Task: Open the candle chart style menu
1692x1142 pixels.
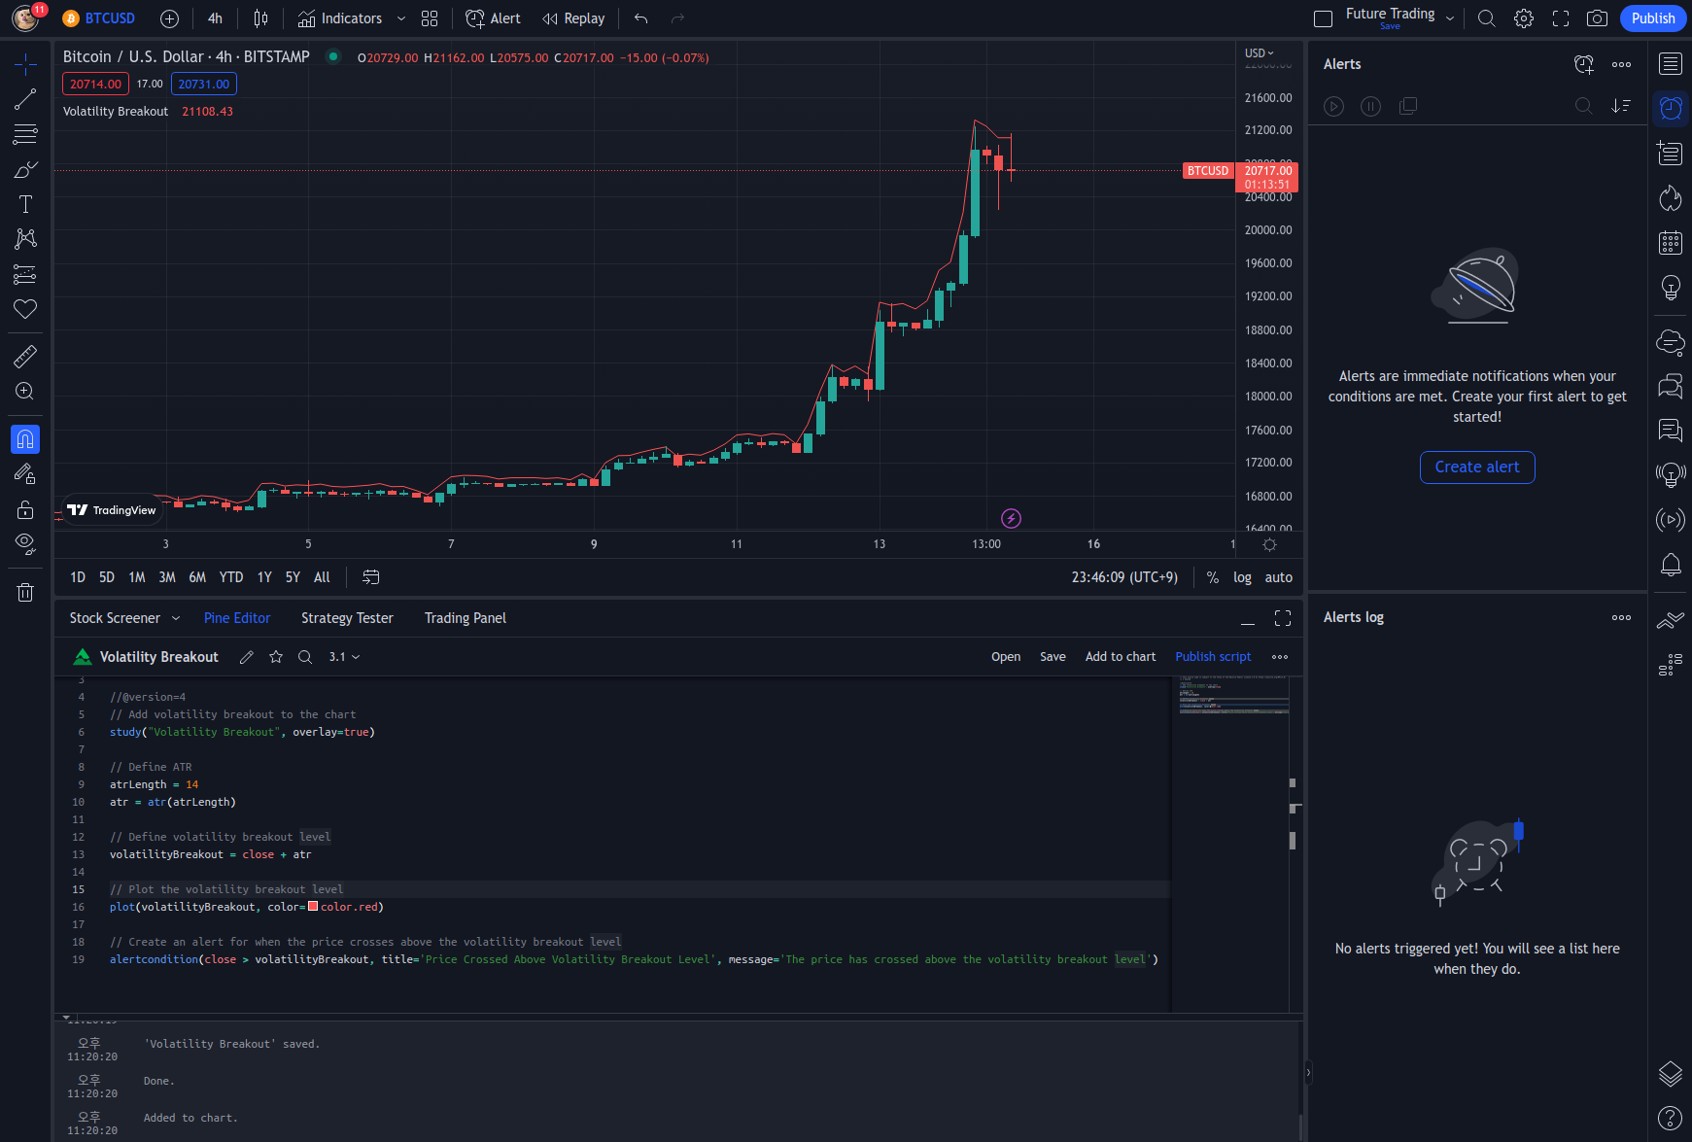Action: point(260,18)
